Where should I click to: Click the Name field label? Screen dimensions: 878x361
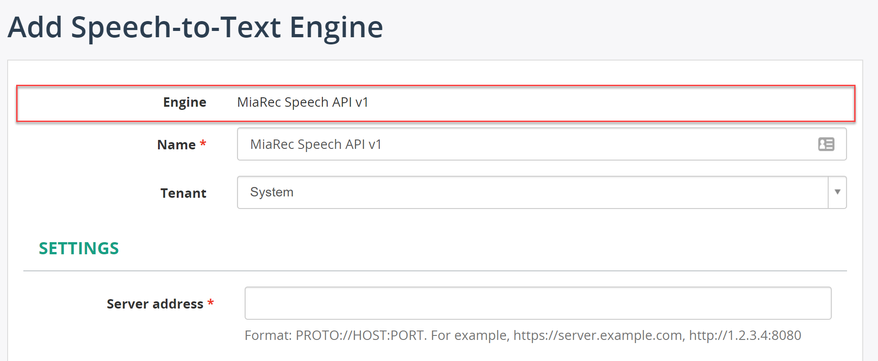[176, 145]
